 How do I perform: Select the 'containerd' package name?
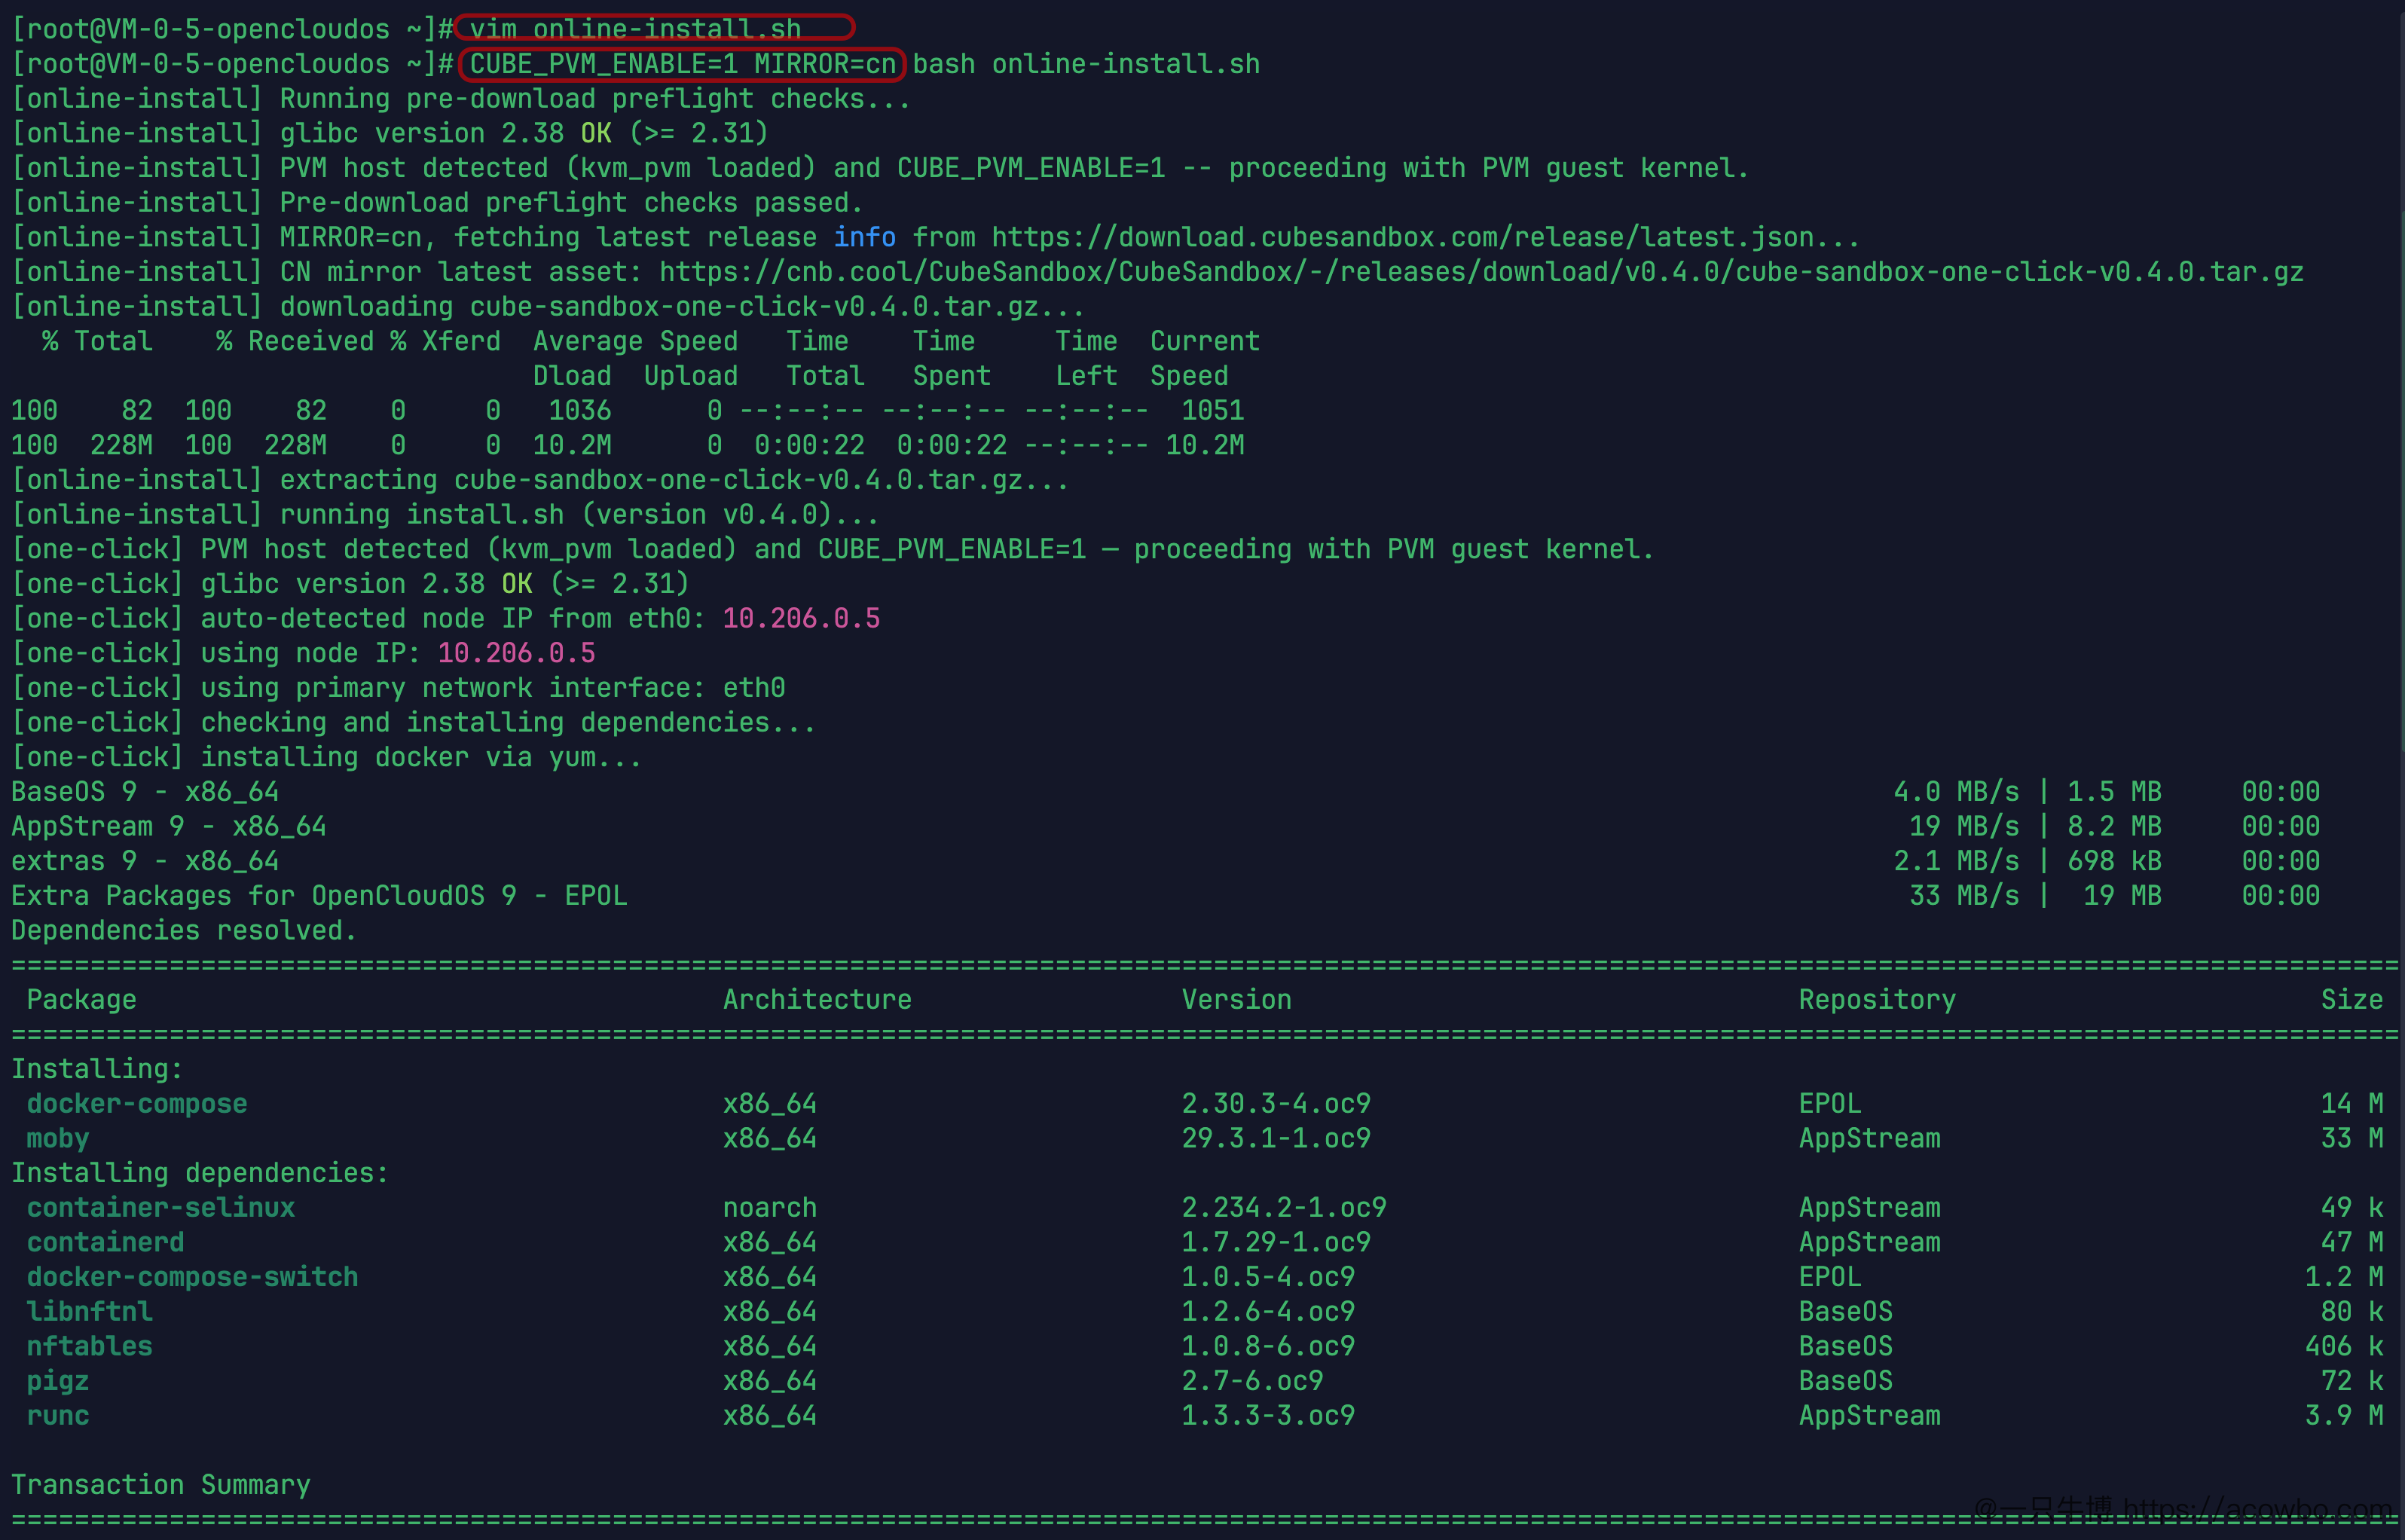point(106,1242)
